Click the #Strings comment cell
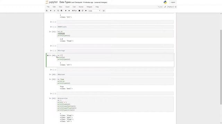 115,51
